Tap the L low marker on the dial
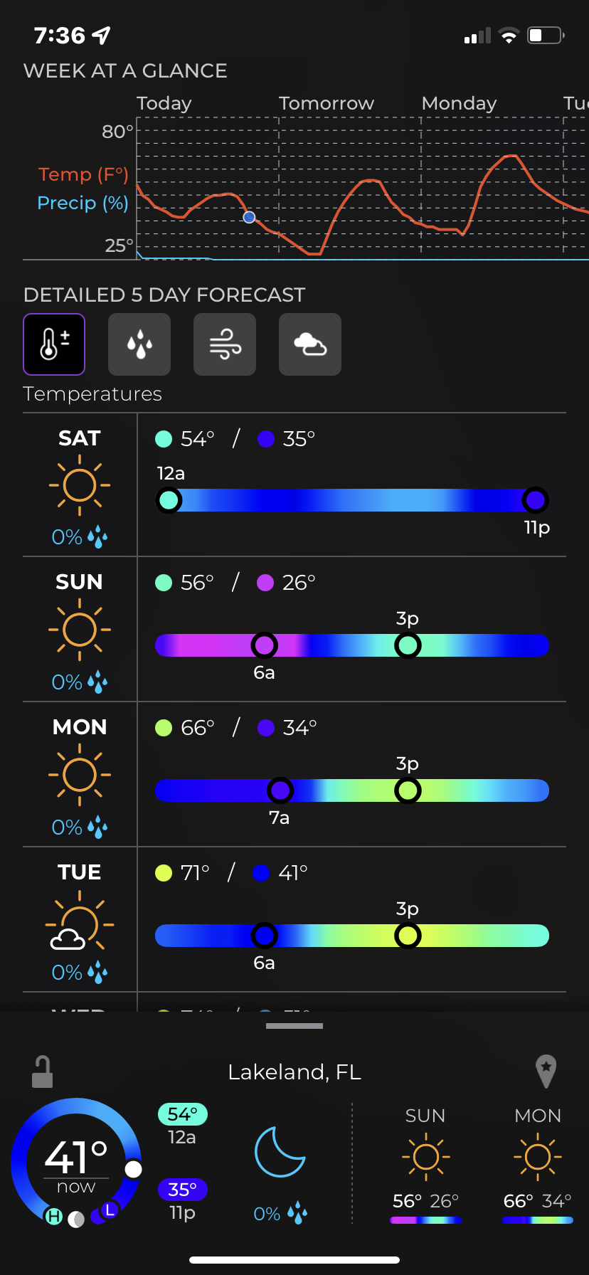The width and height of the screenshot is (589, 1275). [110, 1210]
